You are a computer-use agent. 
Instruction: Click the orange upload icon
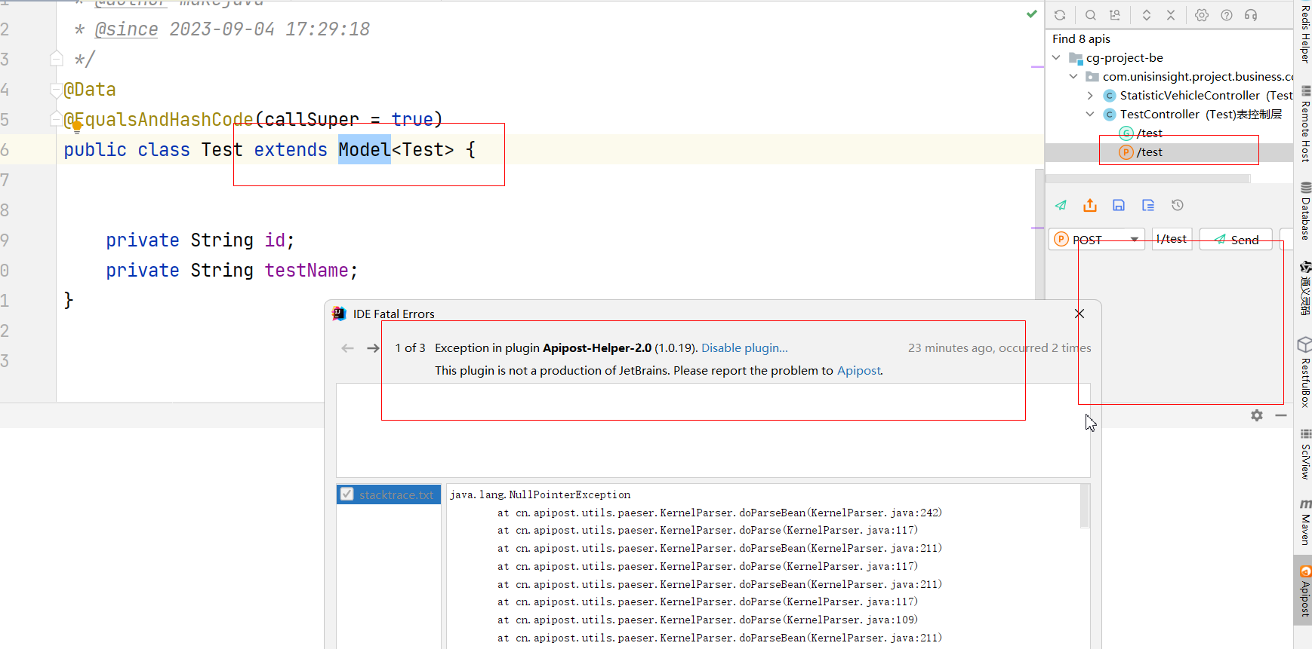point(1090,205)
